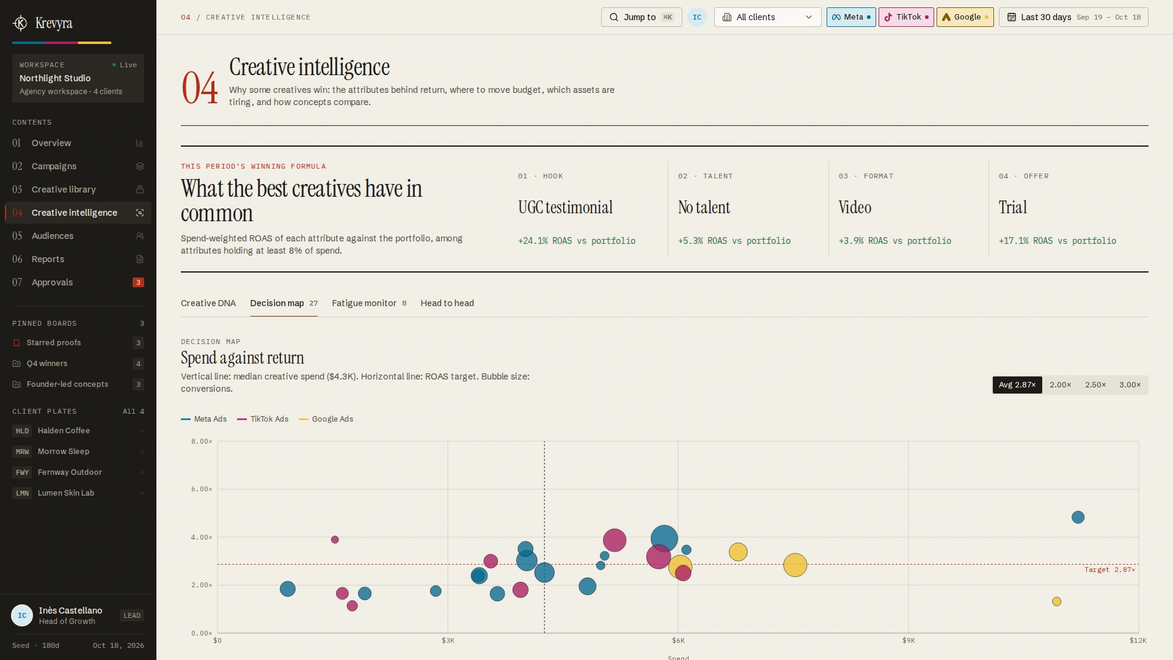This screenshot has height=660, width=1173.
Task: Open the UGC testimonial hook card
Action: 588,209
